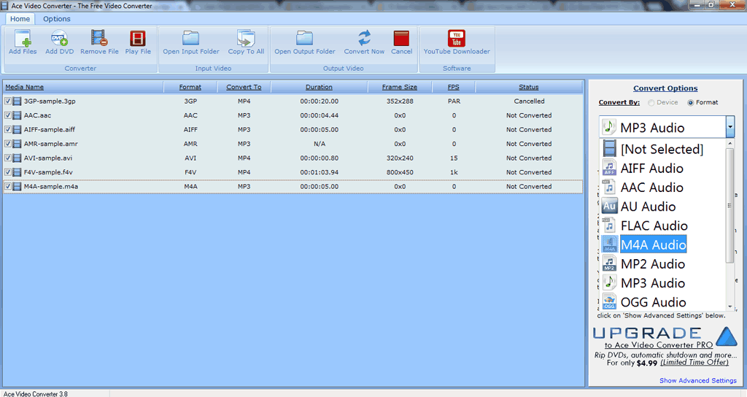This screenshot has height=397, width=747.
Task: Open Input Folder from the toolbar
Action: click(191, 38)
